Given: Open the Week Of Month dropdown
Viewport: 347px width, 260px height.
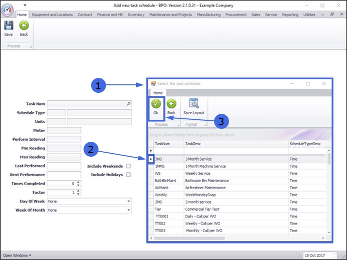Looking at the screenshot, I should pos(128,210).
